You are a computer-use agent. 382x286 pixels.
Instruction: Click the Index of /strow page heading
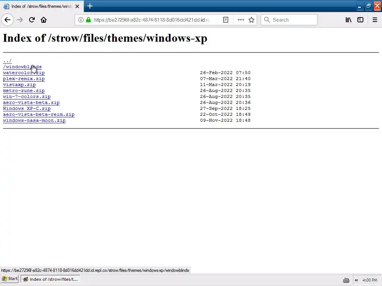click(x=105, y=38)
